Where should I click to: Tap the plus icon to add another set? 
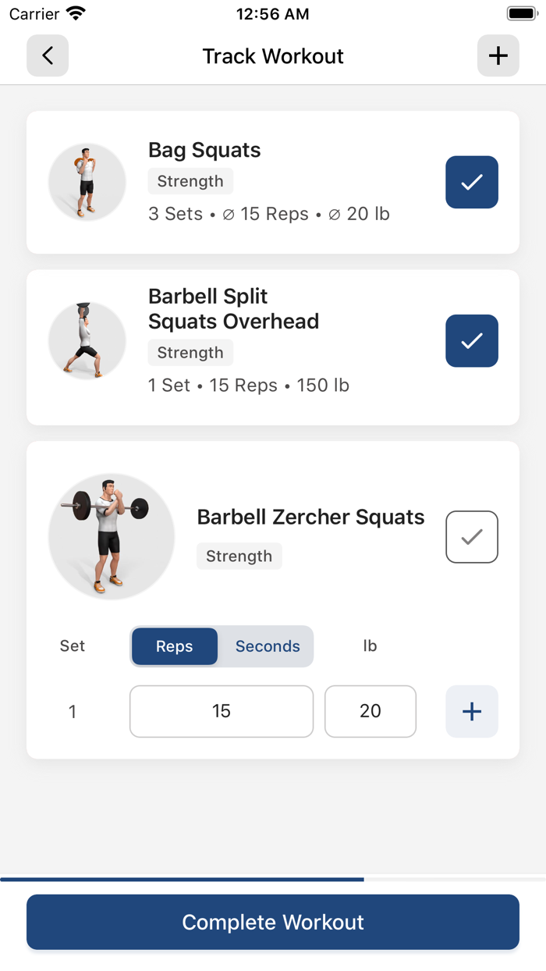click(x=471, y=711)
